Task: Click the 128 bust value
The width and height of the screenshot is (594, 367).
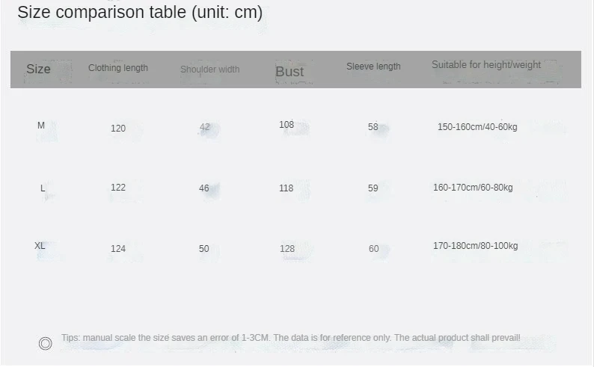Action: click(x=287, y=249)
